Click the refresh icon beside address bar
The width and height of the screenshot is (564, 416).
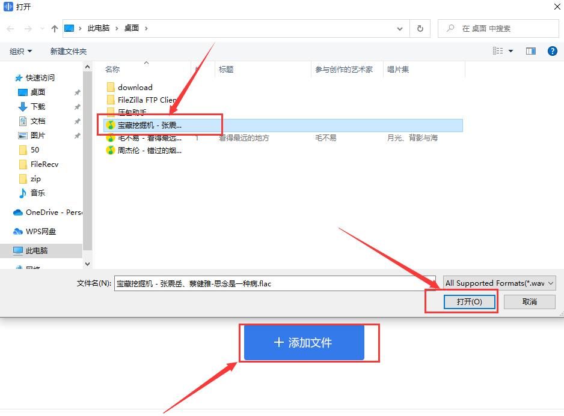[x=420, y=28]
